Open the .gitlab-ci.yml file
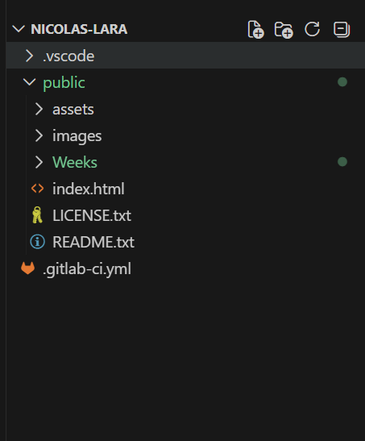The width and height of the screenshot is (365, 441). click(87, 269)
